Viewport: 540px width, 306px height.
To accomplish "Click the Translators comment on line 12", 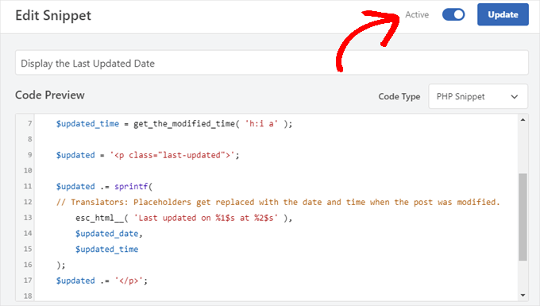I will (278, 202).
